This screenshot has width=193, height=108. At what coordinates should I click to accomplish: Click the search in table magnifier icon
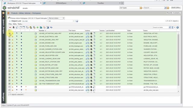click(x=170, y=27)
